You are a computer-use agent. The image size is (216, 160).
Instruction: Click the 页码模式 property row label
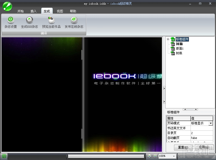click(178, 123)
